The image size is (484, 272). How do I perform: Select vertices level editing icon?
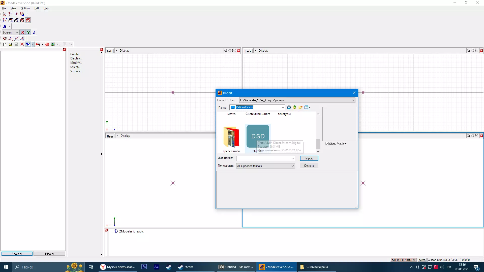5,20
